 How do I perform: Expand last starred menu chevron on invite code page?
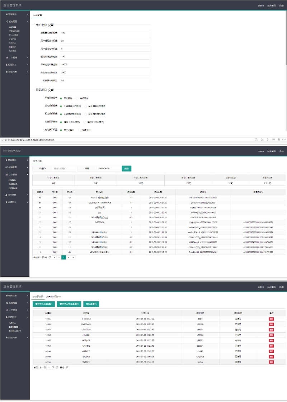pyautogui.click(x=28, y=338)
